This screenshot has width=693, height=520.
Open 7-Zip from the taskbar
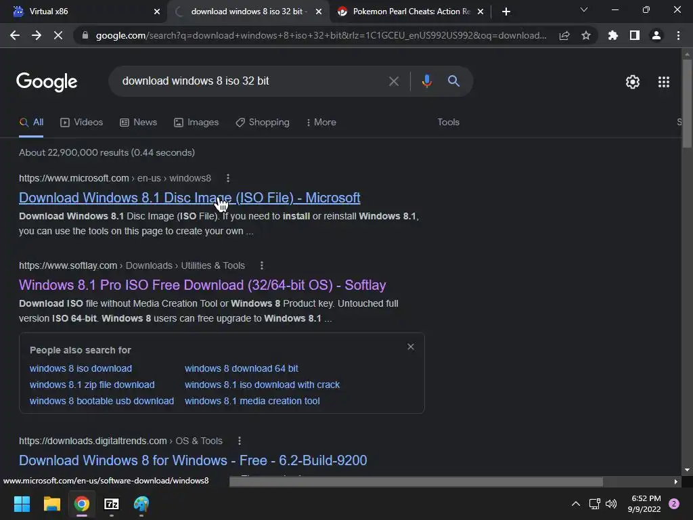[112, 504]
